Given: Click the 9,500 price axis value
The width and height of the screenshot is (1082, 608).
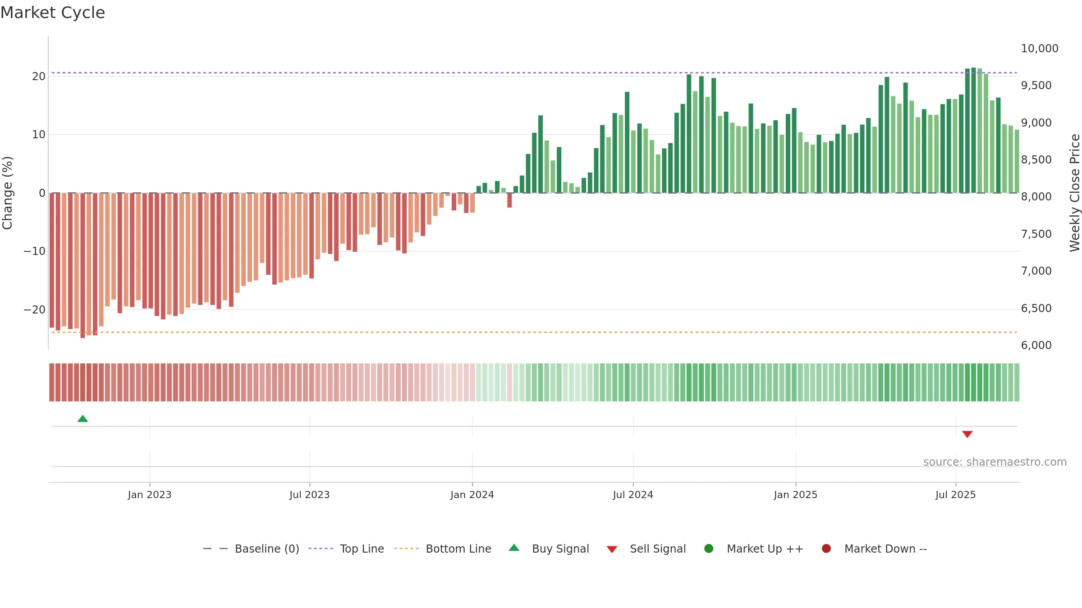Looking at the screenshot, I should [1036, 86].
